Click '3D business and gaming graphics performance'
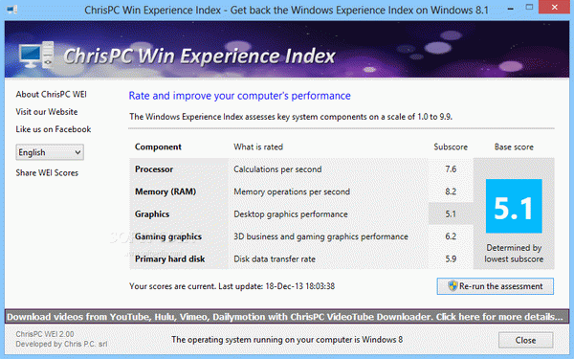 320,236
